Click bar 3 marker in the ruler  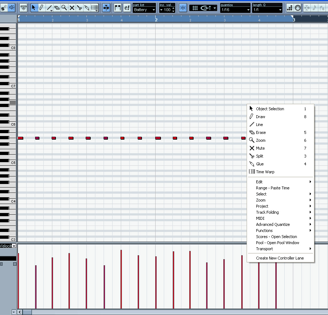click(294, 20)
